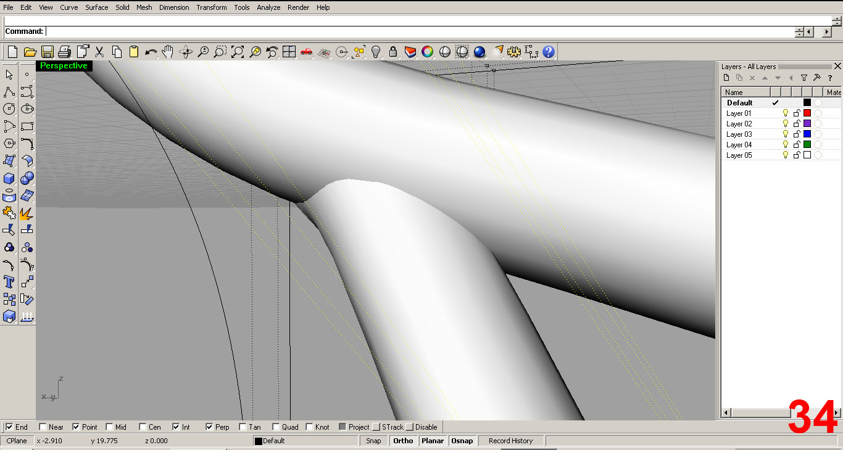Pick the Sphere solid tool

click(x=27, y=179)
